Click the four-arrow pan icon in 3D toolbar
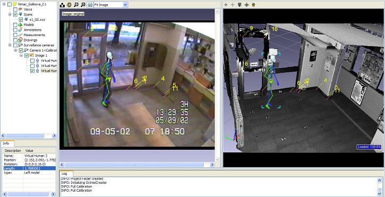385x197 pixels. 247,5
